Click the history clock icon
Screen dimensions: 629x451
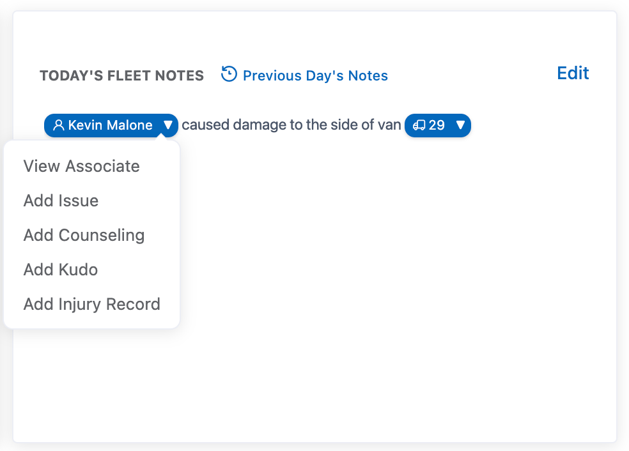(229, 75)
